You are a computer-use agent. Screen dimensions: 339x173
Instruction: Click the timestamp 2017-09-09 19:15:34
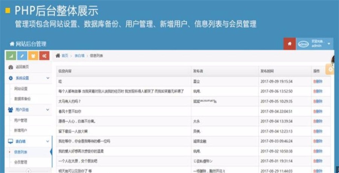(x=276, y=81)
